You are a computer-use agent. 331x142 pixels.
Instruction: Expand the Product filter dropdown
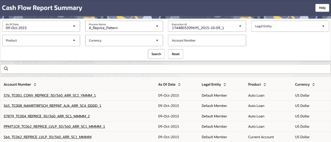click(41, 41)
